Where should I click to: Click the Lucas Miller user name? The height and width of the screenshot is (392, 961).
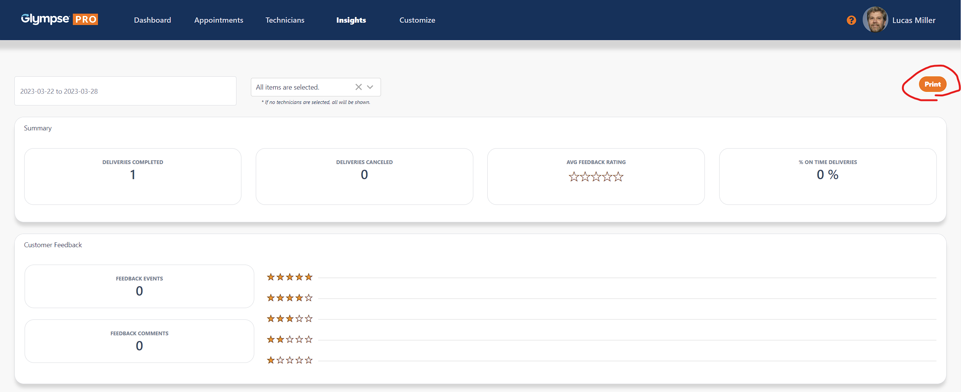click(914, 20)
